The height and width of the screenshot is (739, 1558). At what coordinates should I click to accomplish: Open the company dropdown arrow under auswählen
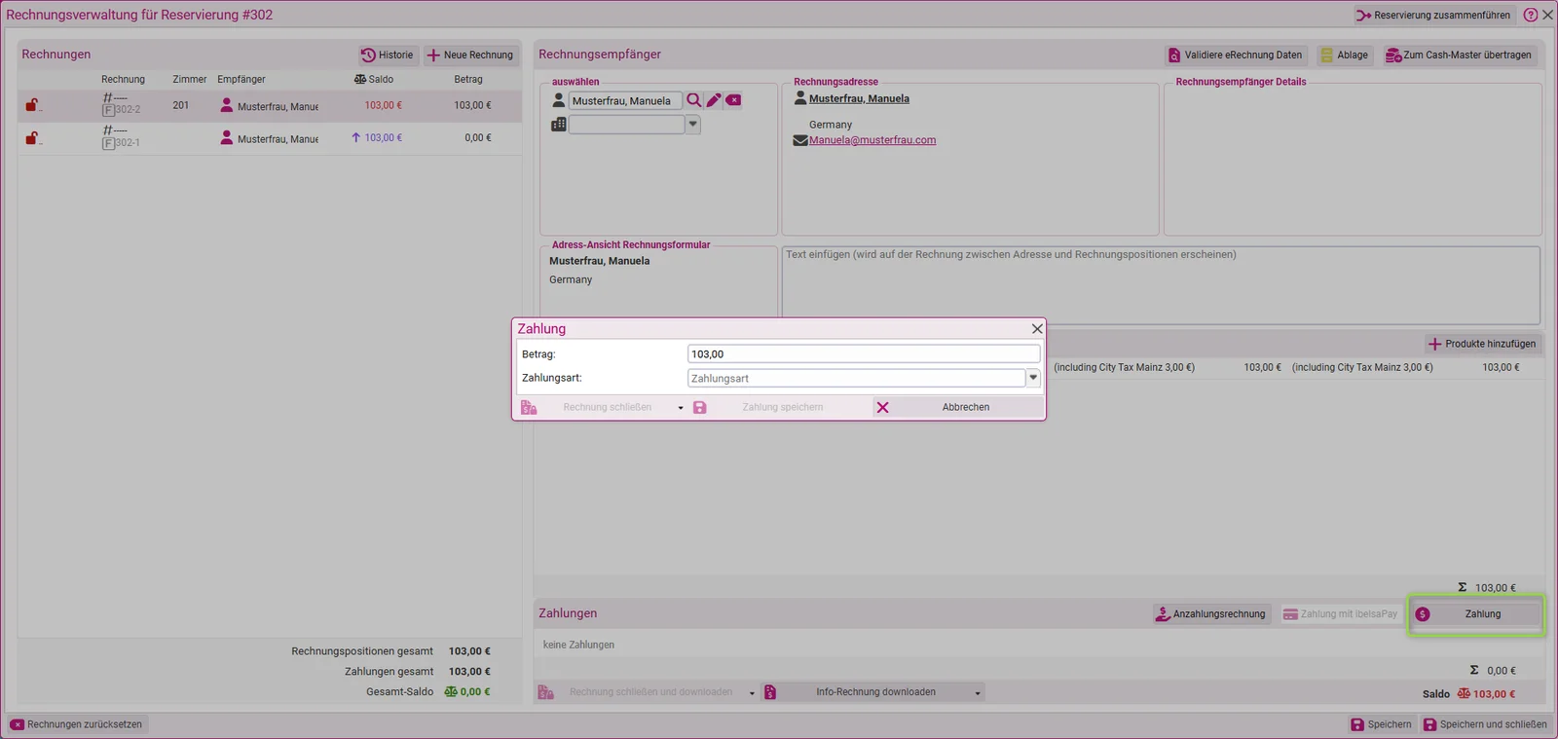pyautogui.click(x=692, y=125)
